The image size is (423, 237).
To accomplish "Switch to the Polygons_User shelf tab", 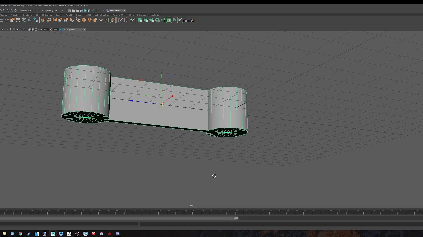I will (x=119, y=15).
